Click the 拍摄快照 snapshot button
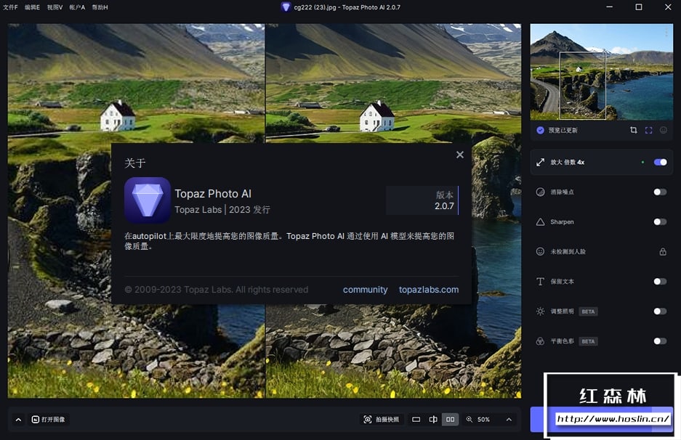 382,420
